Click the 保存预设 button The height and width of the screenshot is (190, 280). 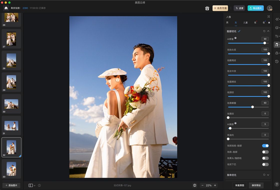(256, 185)
